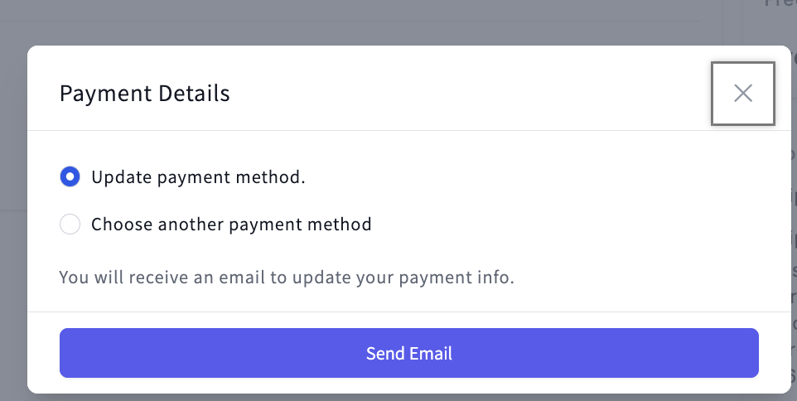Click the filled blue radio circle
The height and width of the screenshot is (401, 797).
point(70,176)
